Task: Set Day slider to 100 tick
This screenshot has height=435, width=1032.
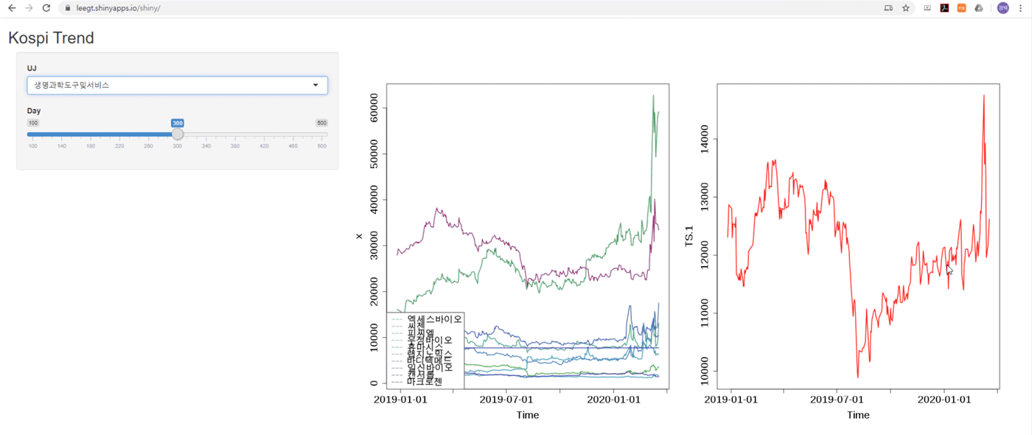Action: point(33,146)
